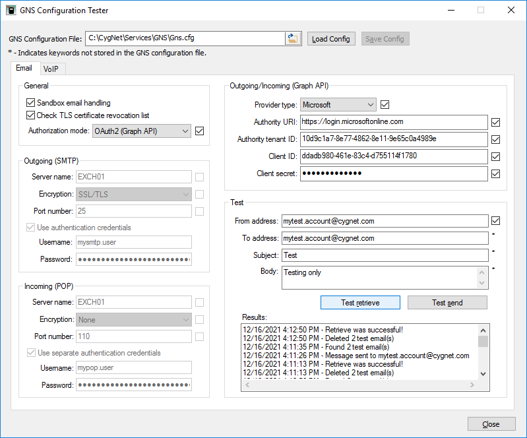Close window using title bar X
The width and height of the screenshot is (527, 438).
point(511,10)
